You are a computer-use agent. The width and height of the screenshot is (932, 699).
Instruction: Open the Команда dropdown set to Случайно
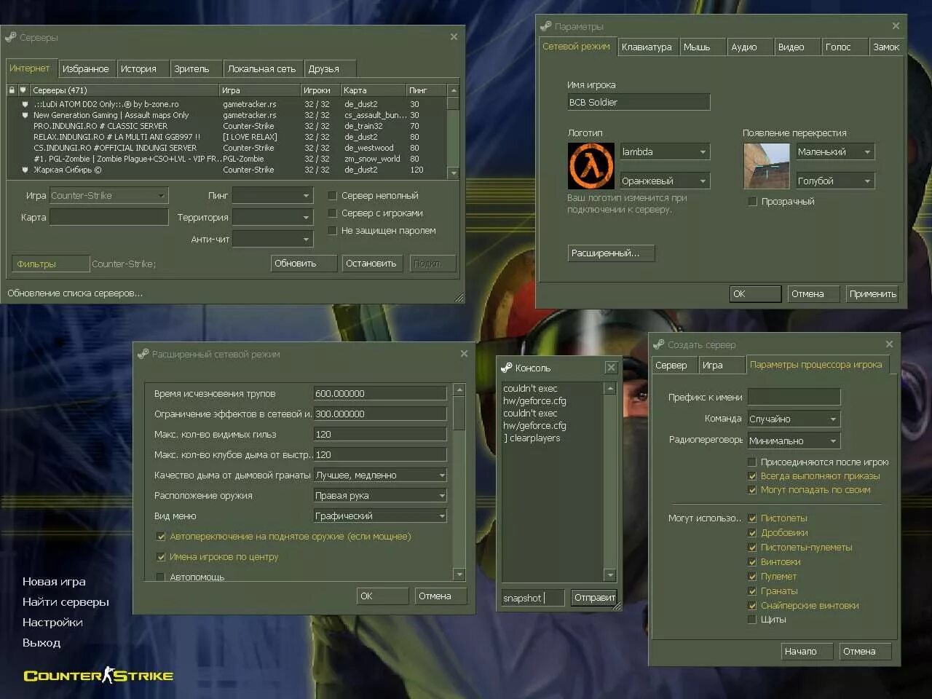tap(794, 419)
